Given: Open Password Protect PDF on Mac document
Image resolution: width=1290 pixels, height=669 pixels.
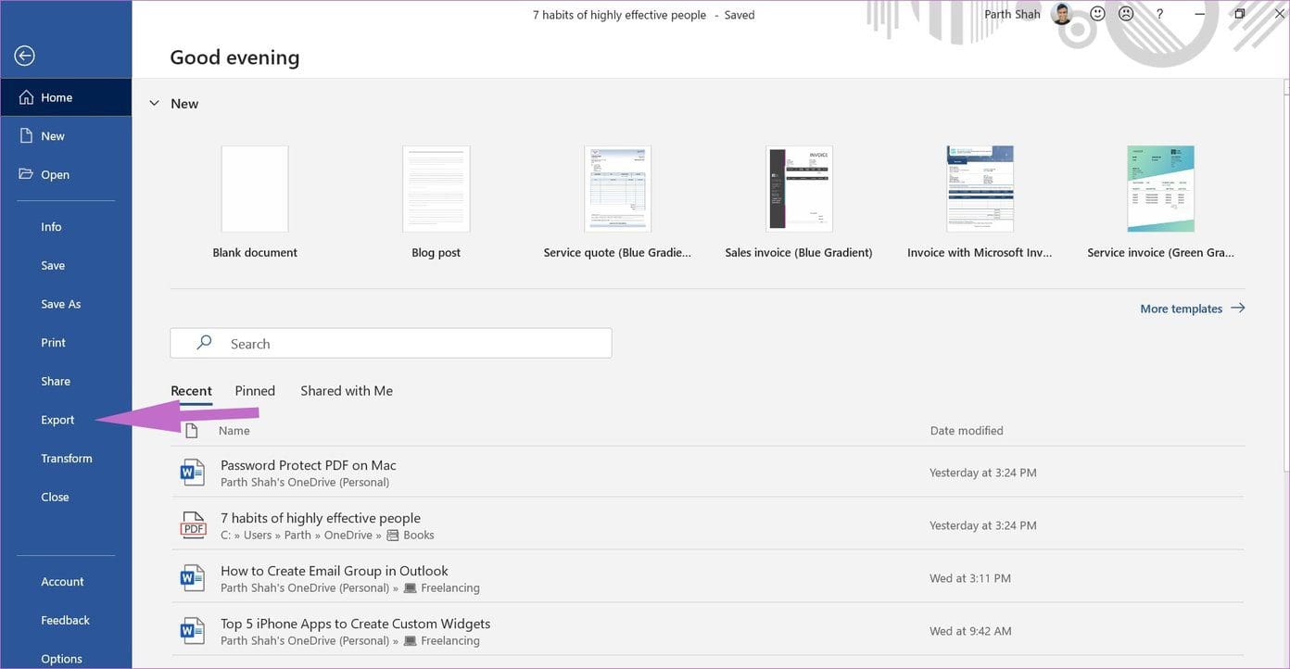Looking at the screenshot, I should pyautogui.click(x=707, y=473).
